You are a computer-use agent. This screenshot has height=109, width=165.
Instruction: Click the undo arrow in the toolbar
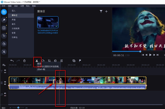12,61
